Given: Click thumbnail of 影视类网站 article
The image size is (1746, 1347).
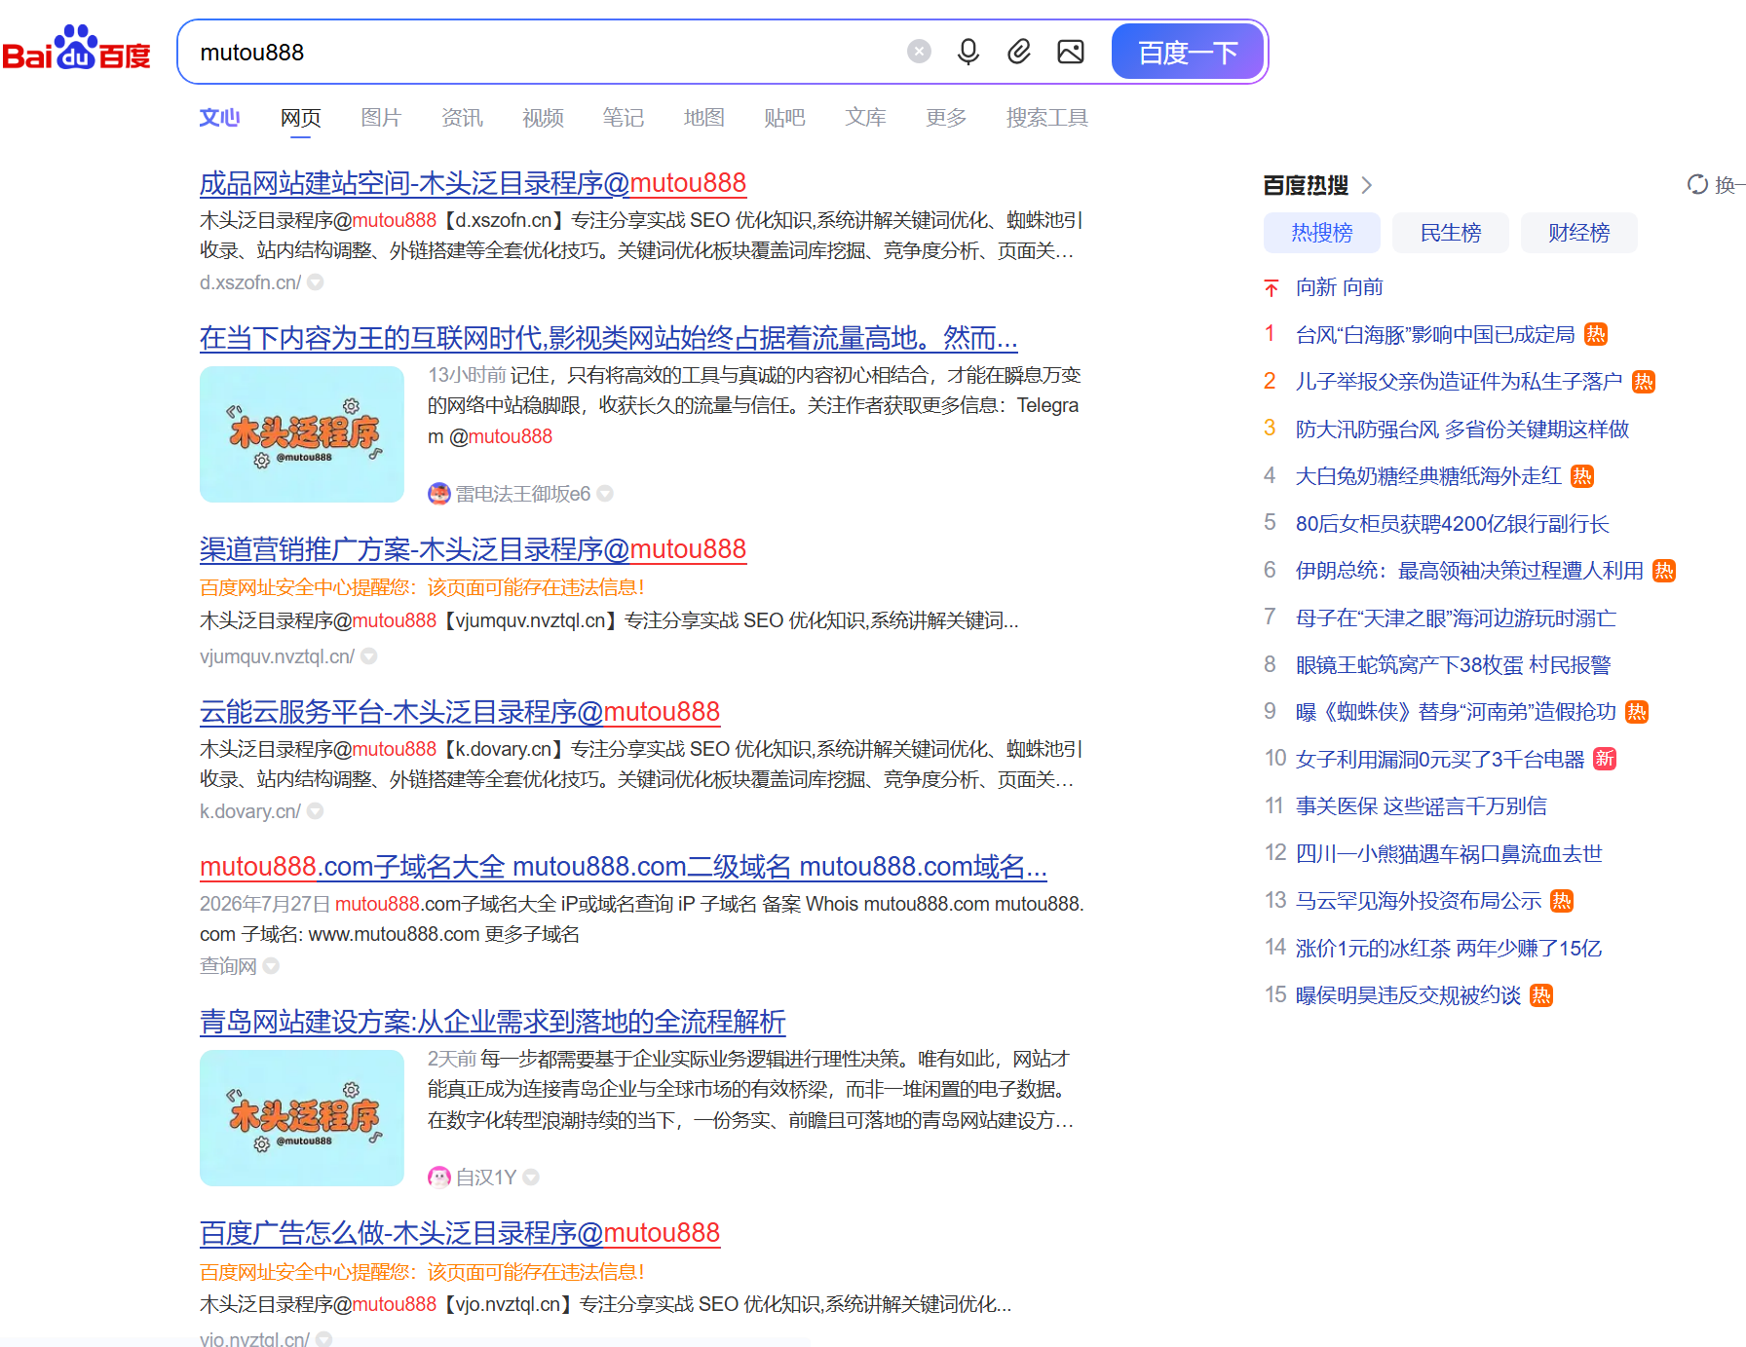Looking at the screenshot, I should (302, 434).
